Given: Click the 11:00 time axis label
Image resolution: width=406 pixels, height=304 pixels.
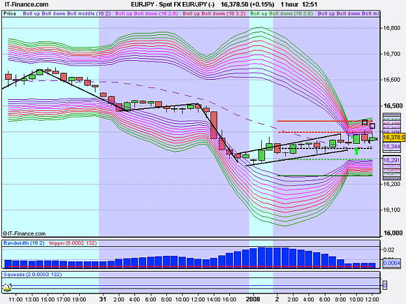Looking at the screenshot, I should click(x=16, y=299).
